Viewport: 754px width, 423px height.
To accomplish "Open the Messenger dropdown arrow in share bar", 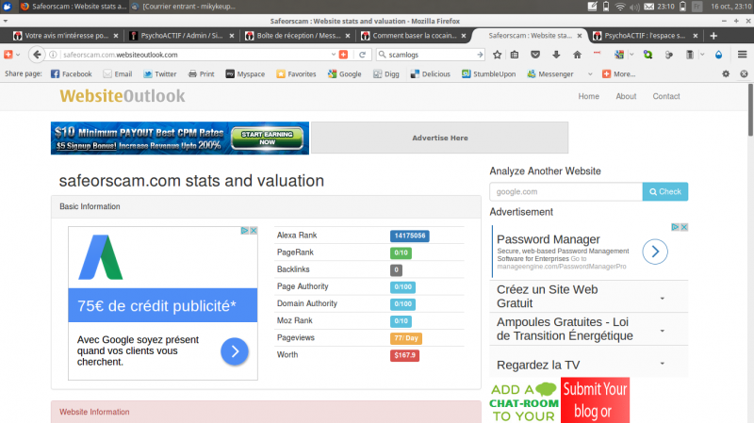I will 590,73.
